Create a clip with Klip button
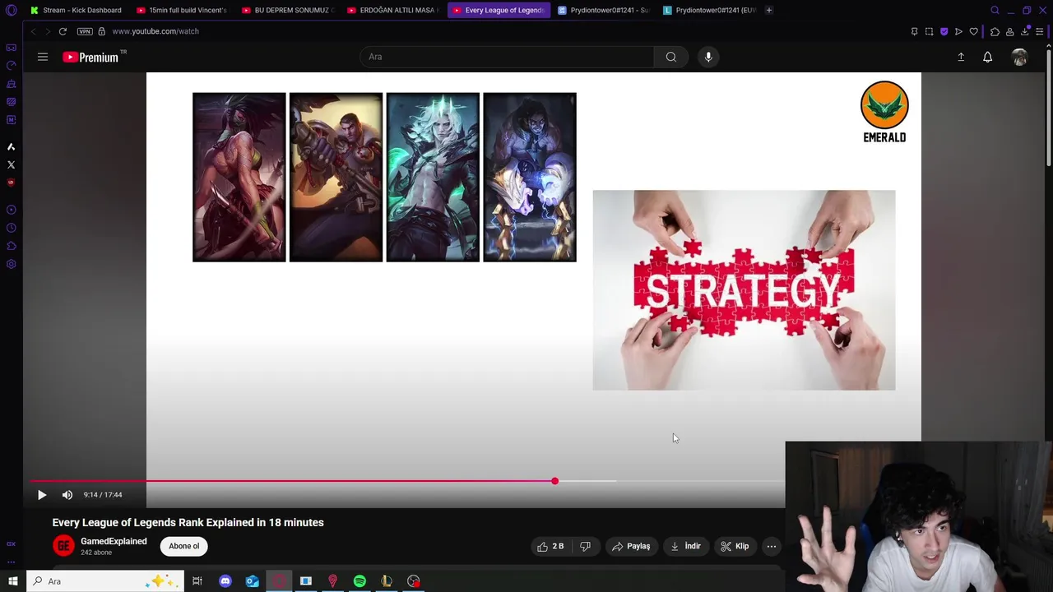 point(735,546)
